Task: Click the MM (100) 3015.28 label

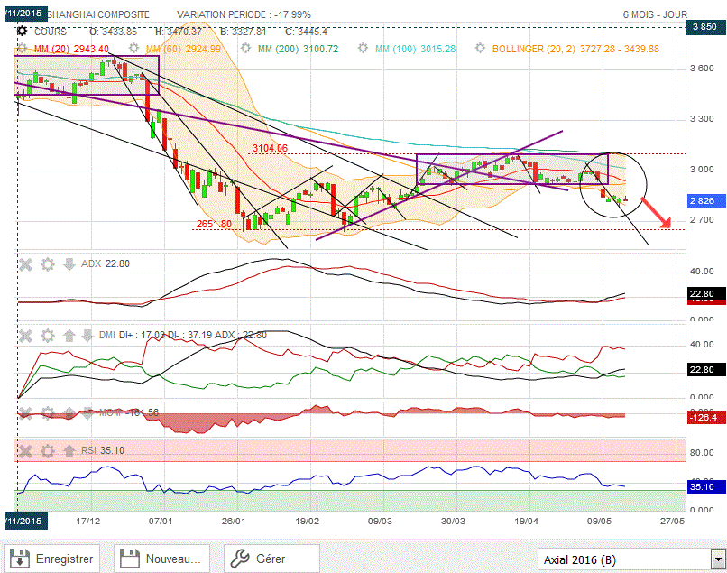Action: (x=416, y=49)
